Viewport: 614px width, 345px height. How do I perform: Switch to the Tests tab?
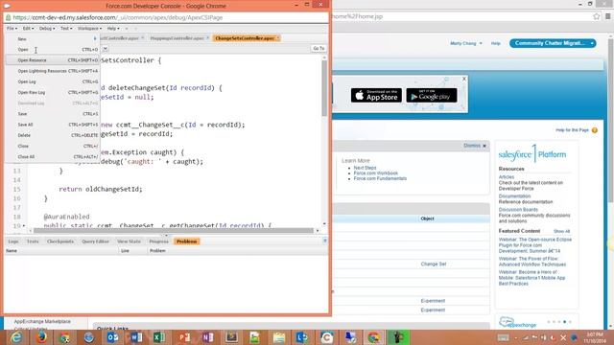point(33,241)
